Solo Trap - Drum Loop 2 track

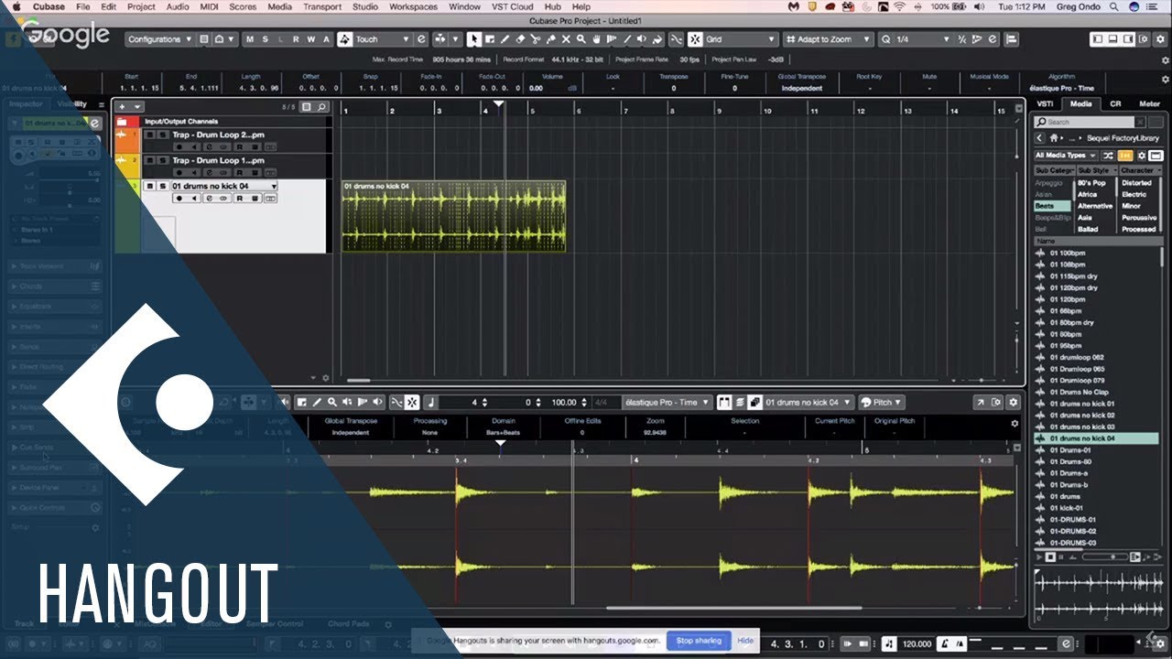tap(162, 135)
